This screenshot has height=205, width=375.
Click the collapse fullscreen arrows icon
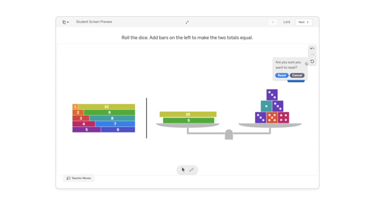tap(187, 22)
